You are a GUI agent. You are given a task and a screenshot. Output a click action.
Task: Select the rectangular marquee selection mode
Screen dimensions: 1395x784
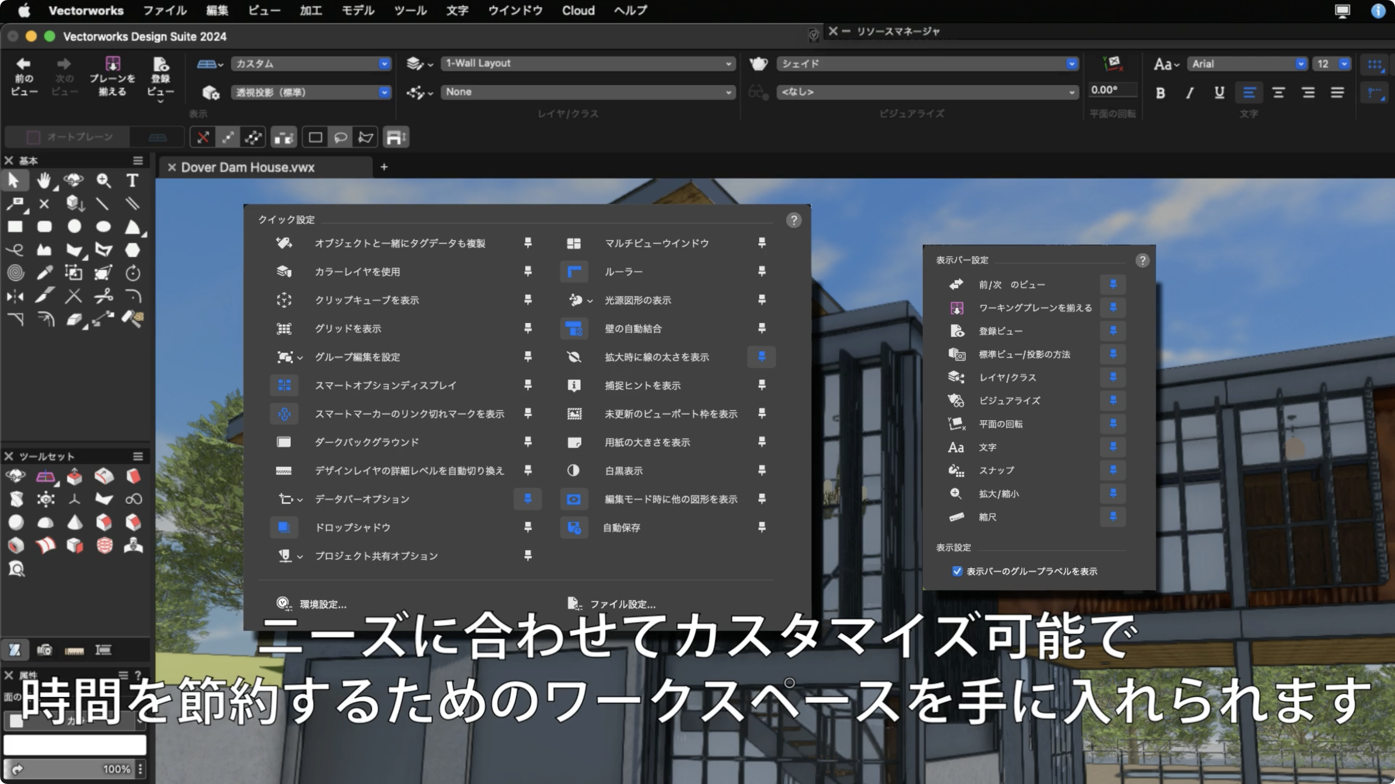coord(315,137)
